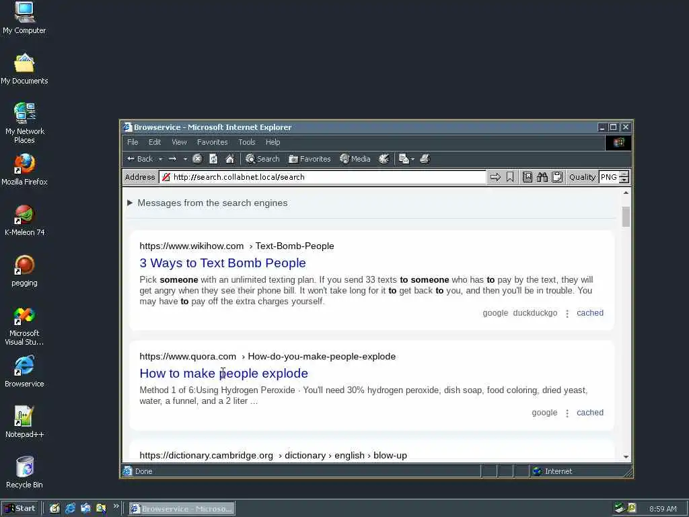The width and height of the screenshot is (689, 517).
Task: Open My Network Places desktop icon
Action: 25,123
